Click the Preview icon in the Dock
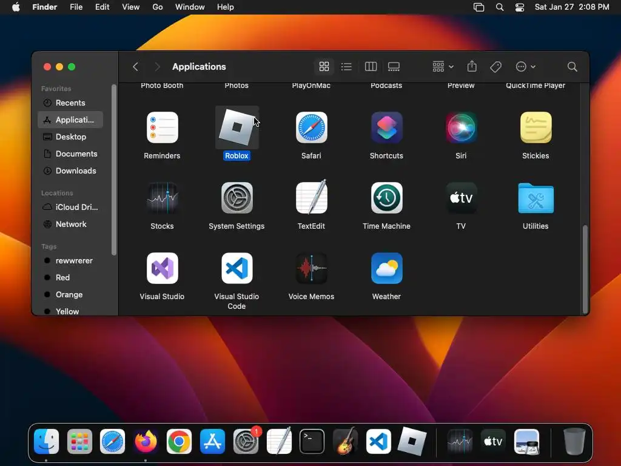The width and height of the screenshot is (621, 466). point(526,442)
